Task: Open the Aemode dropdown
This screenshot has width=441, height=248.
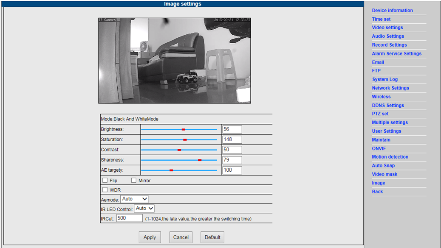Action: [x=134, y=199]
